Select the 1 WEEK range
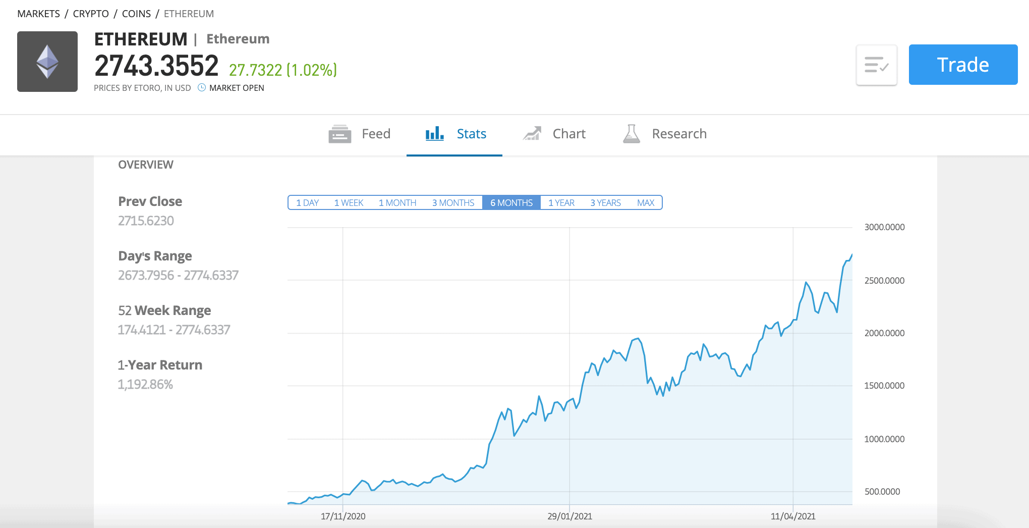This screenshot has width=1029, height=528. [349, 203]
